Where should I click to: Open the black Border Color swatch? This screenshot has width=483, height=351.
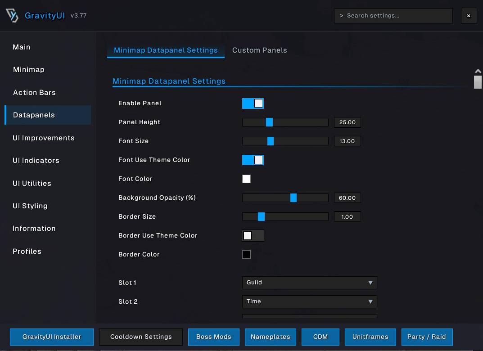point(246,254)
